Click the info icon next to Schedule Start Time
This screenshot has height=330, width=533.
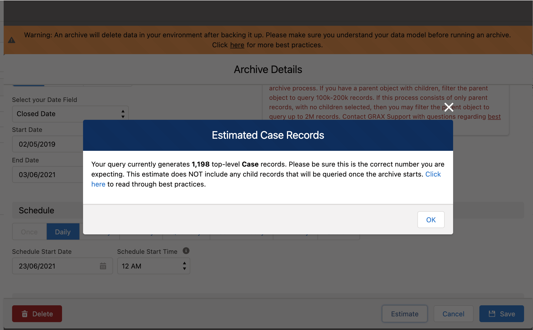click(186, 251)
